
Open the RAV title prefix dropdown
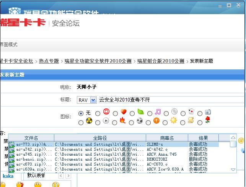(93, 100)
